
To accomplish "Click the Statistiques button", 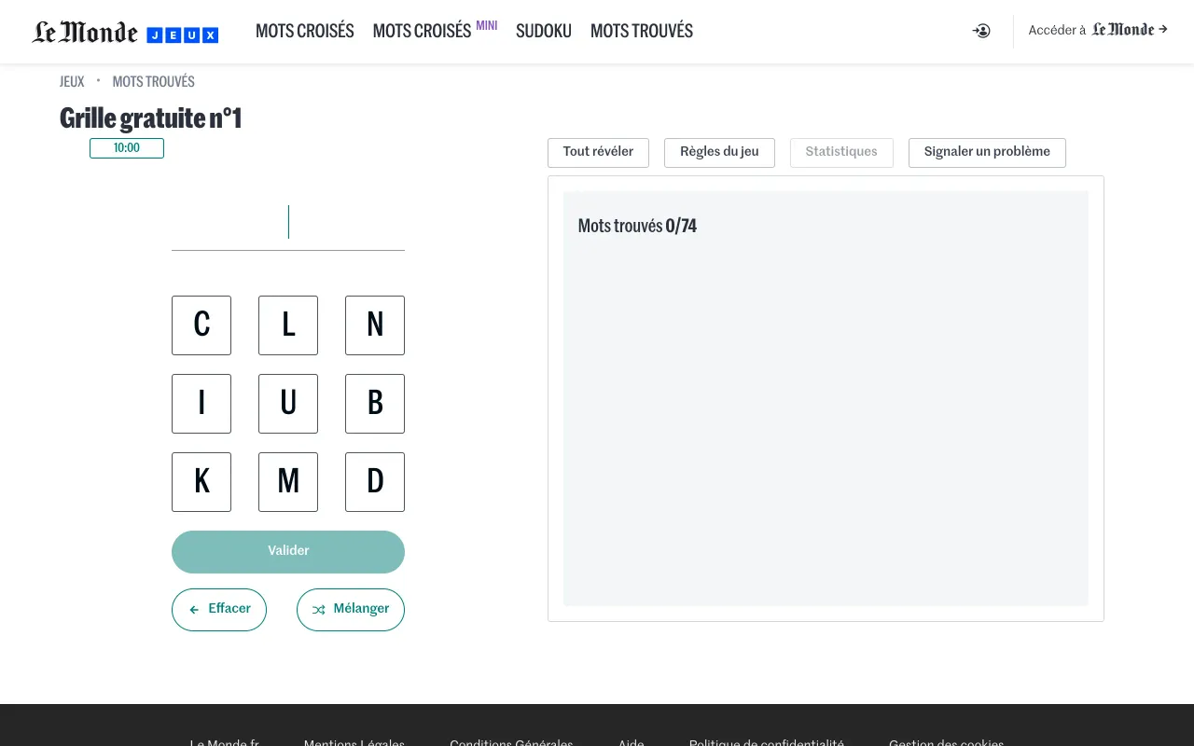I will [841, 153].
